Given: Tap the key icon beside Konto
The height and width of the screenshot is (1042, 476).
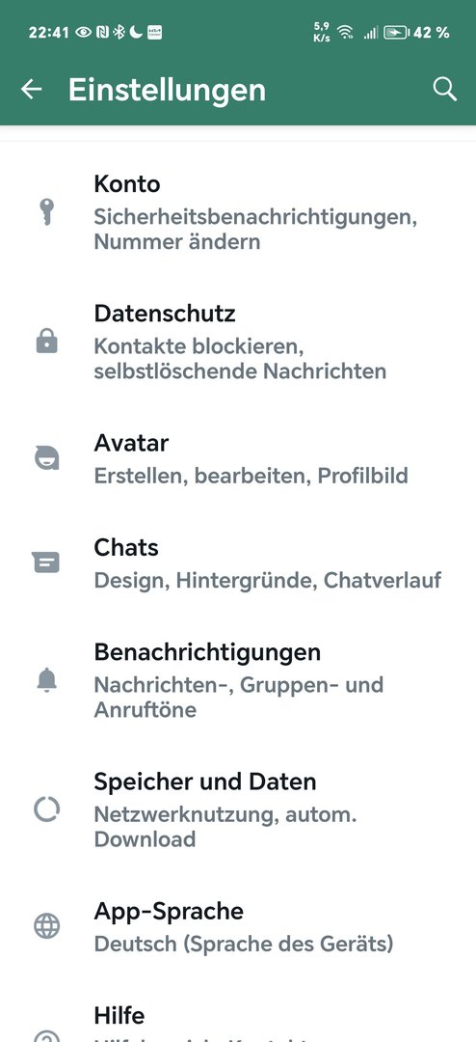Looking at the screenshot, I should 46,212.
